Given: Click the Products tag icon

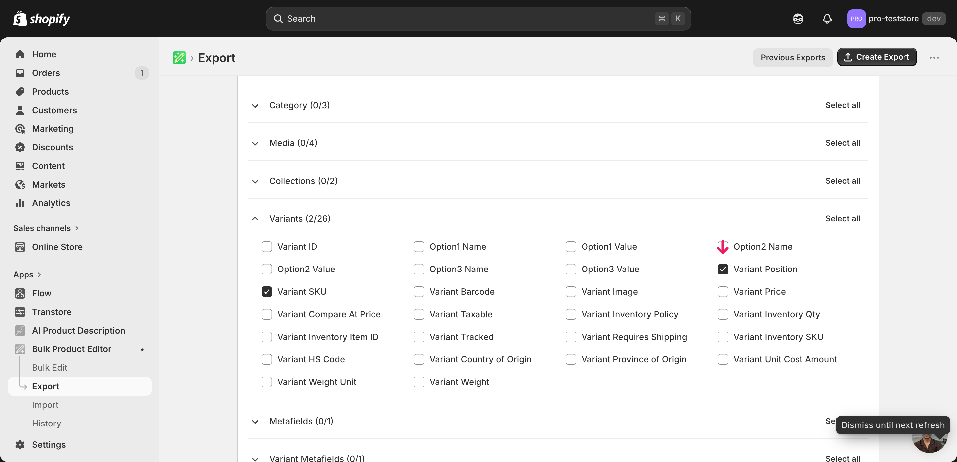Looking at the screenshot, I should [20, 91].
